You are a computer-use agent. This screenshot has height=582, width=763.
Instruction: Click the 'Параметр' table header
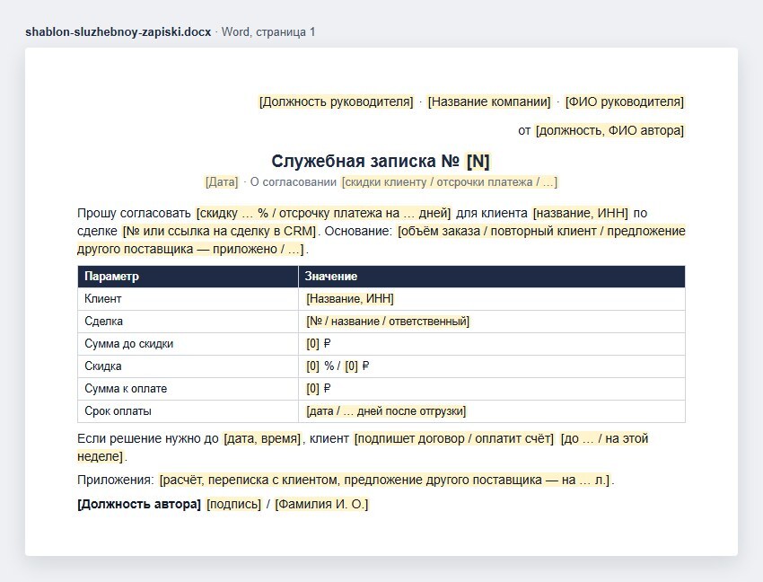tap(188, 276)
